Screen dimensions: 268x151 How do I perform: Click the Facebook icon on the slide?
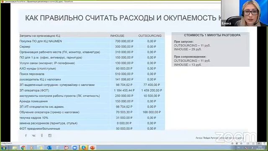pos(26,135)
